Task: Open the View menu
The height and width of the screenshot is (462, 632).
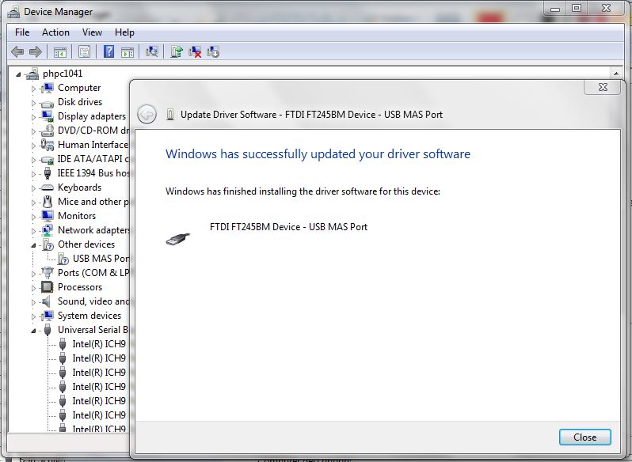Action: [x=92, y=32]
